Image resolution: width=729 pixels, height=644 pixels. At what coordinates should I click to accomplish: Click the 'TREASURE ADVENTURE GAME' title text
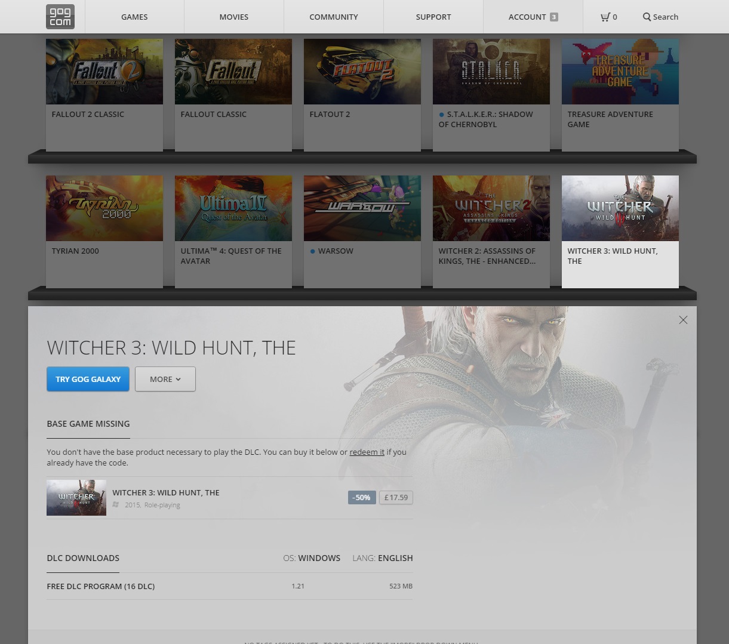click(610, 119)
